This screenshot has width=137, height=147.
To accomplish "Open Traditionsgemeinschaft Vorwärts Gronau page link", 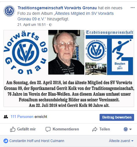I will [x=57, y=8].
